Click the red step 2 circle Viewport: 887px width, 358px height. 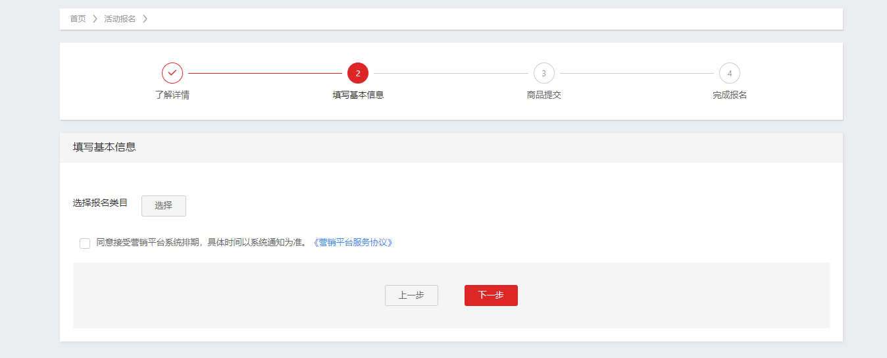pyautogui.click(x=358, y=73)
